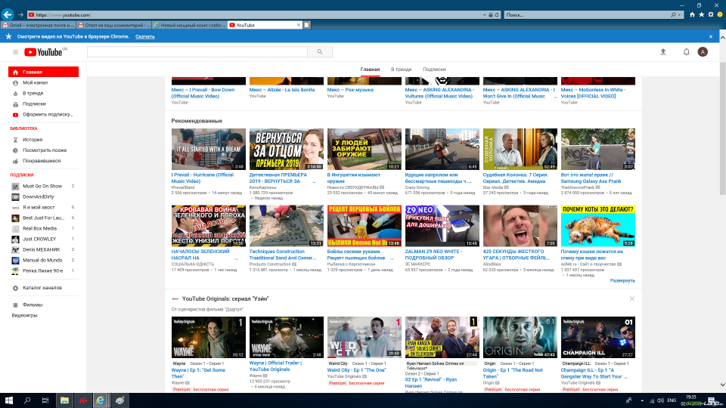
Task: Dismiss the Chrome promotion banner
Action: (x=711, y=36)
